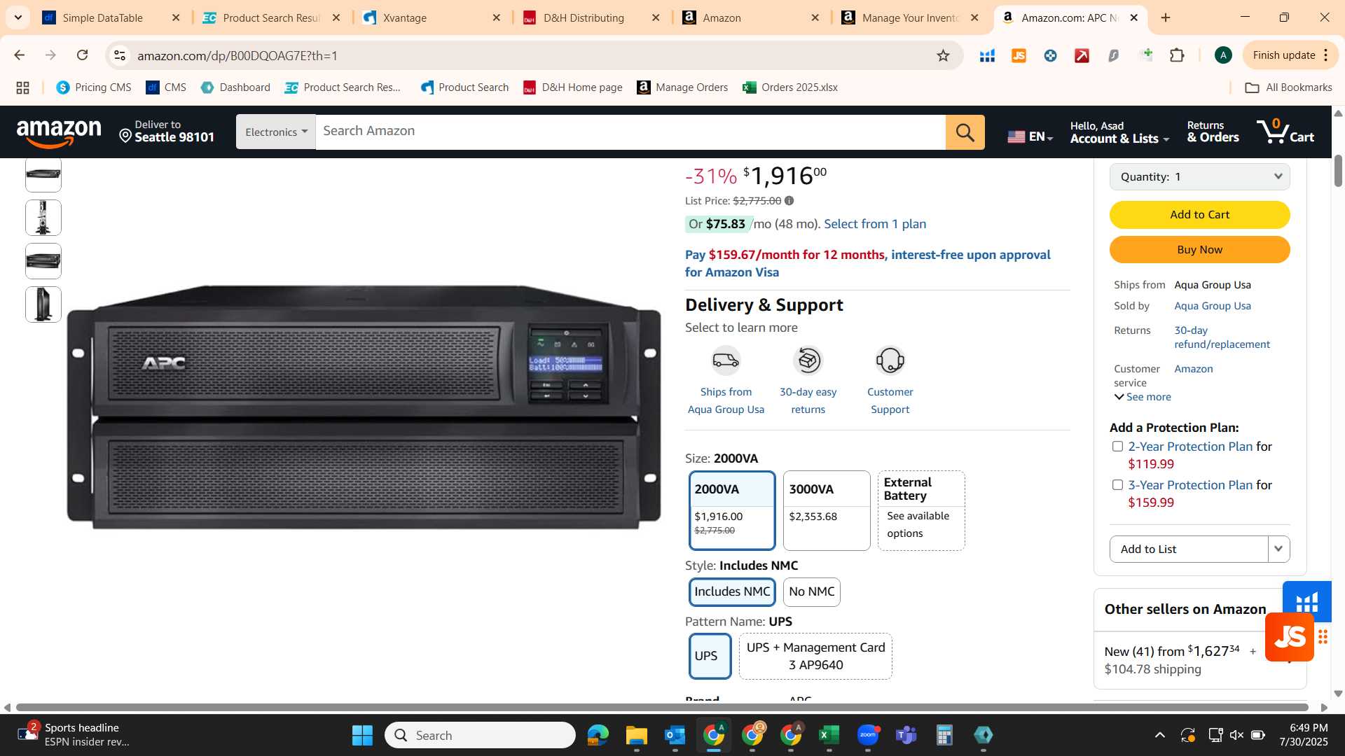Click the Add to Cart button
This screenshot has height=756, width=1345.
(1199, 215)
